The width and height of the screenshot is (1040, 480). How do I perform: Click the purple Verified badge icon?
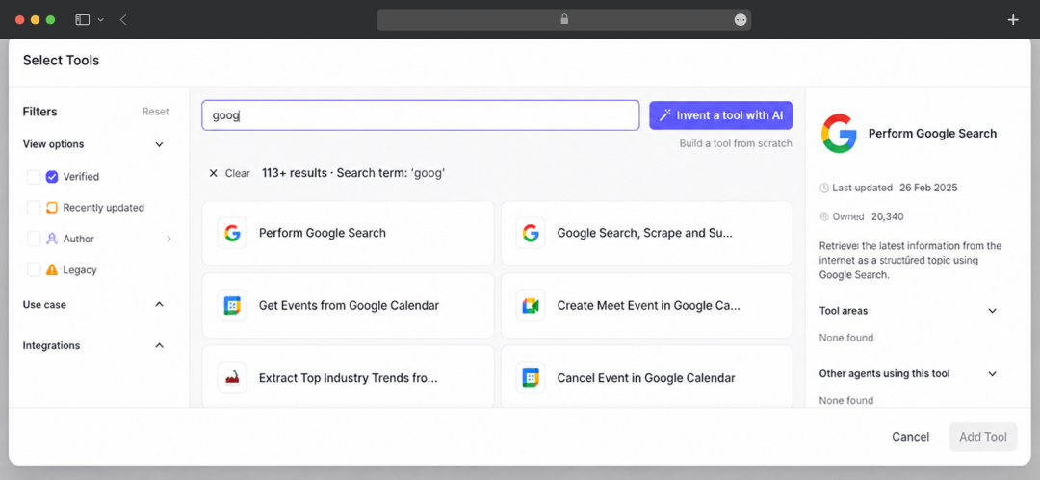click(52, 177)
